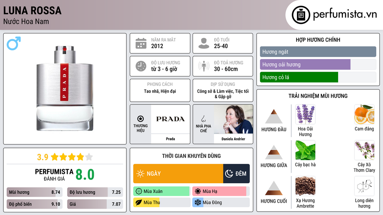
Task: Click the blue male gender symbol icon
Action: pos(14,43)
